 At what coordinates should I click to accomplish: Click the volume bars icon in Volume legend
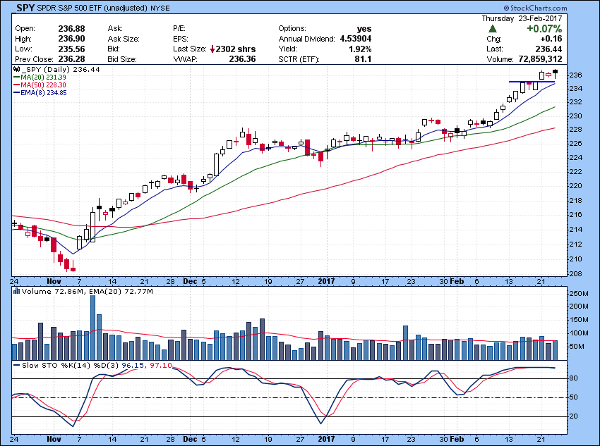(16, 292)
